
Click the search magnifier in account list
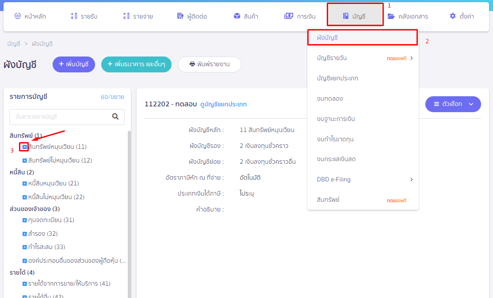pos(115,117)
